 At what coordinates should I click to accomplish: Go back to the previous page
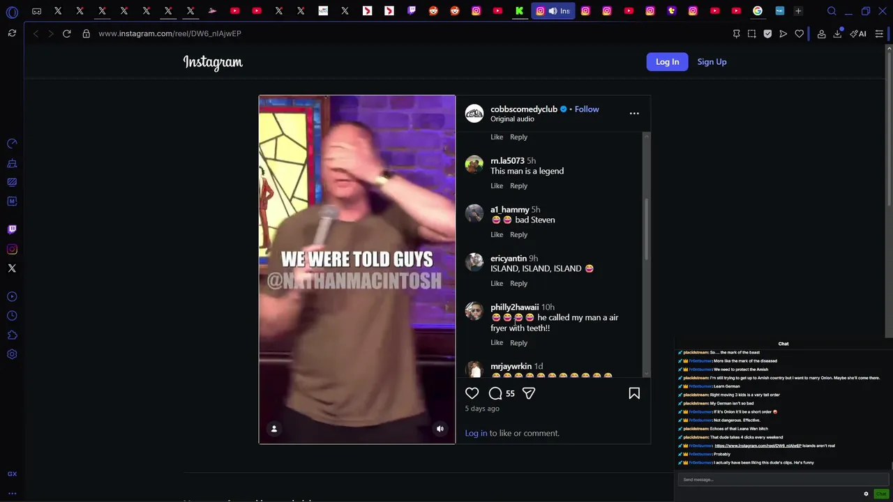pyautogui.click(x=36, y=33)
